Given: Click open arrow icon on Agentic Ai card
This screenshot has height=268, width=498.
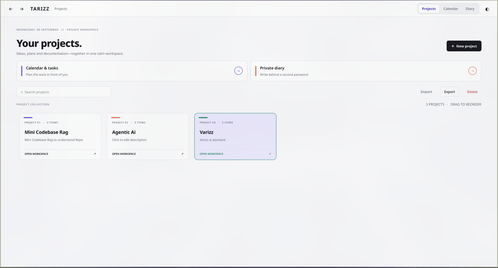Looking at the screenshot, I should (182, 154).
